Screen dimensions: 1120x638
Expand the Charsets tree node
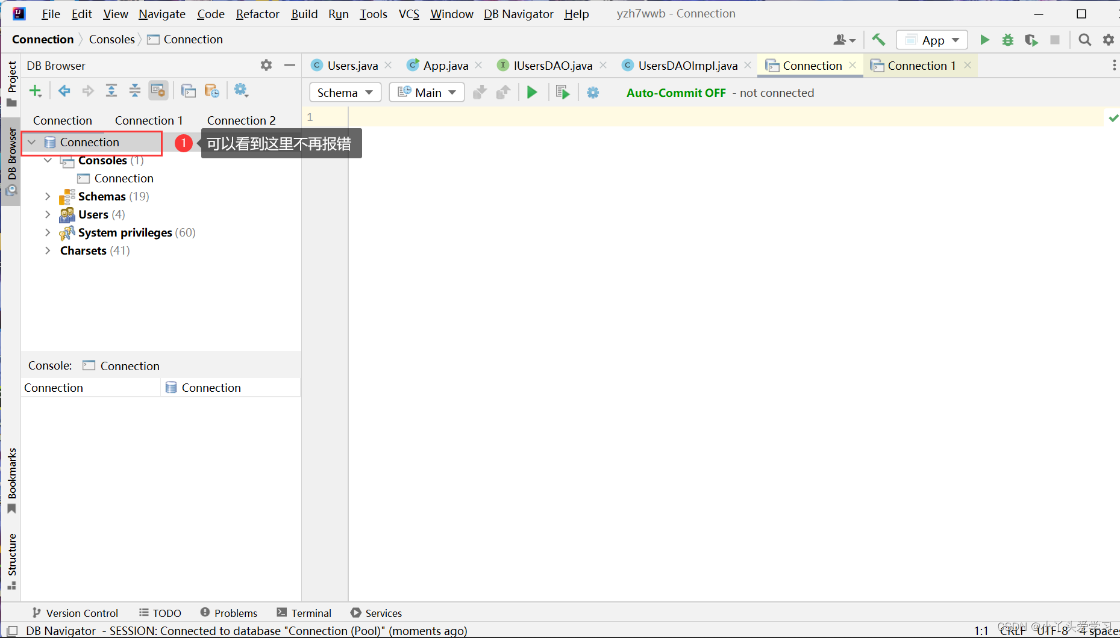click(48, 250)
